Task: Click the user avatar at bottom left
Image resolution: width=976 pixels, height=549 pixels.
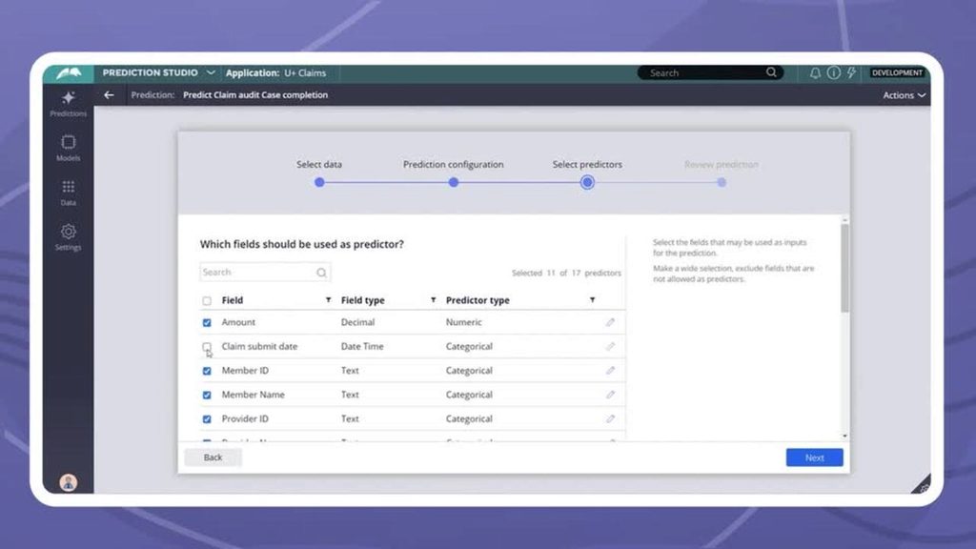Action: 68,481
